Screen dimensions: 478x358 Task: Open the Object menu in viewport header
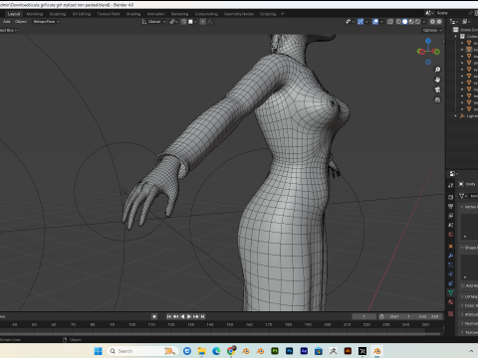21,22
